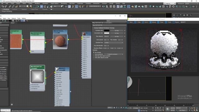Click the Max distance value field

point(106,36)
